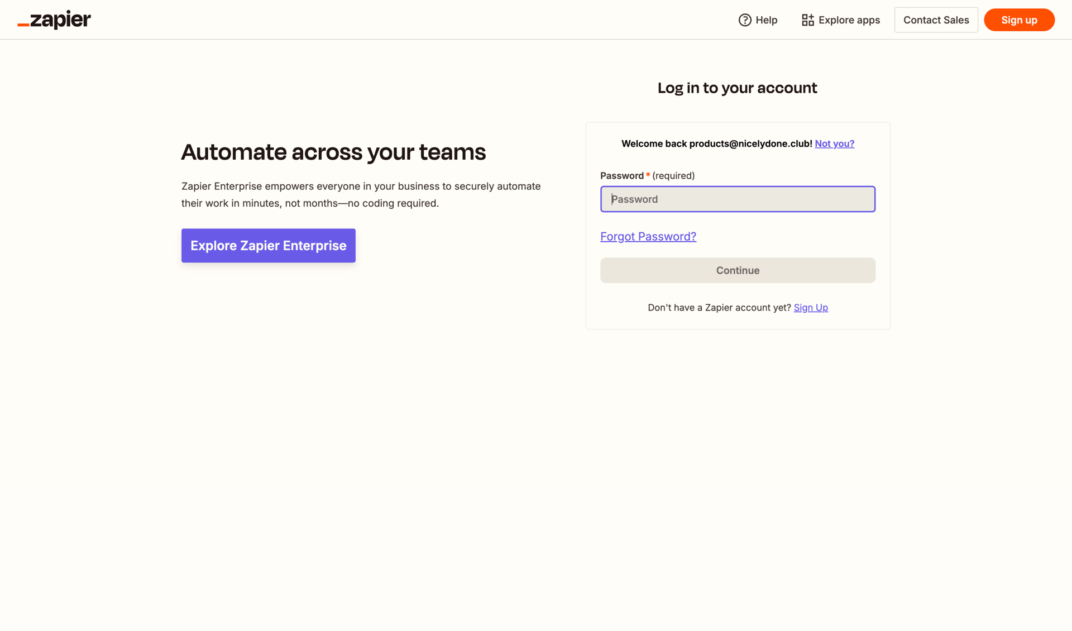Select the Welcome back email text
The image size is (1072, 631).
[716, 144]
